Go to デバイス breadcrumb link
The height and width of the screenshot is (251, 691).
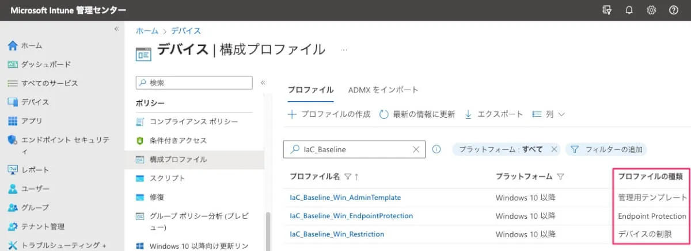(x=185, y=31)
